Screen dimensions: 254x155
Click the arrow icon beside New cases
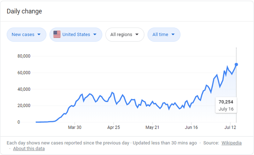point(39,34)
